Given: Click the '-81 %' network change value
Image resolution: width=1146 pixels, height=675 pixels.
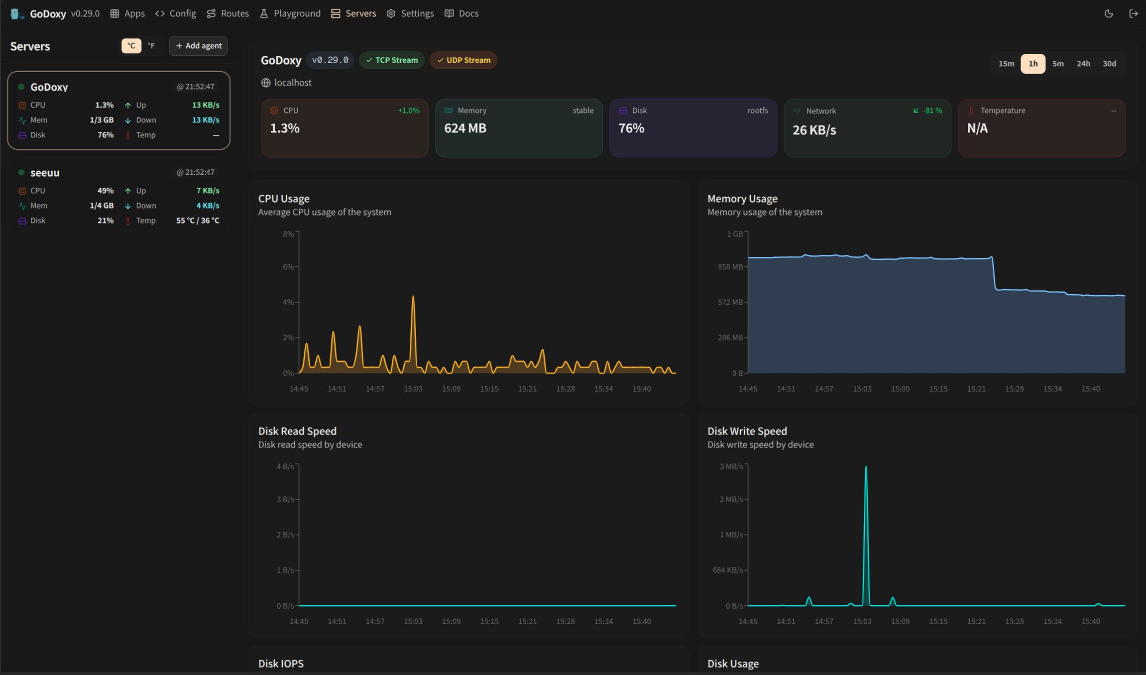Looking at the screenshot, I should [x=932, y=111].
